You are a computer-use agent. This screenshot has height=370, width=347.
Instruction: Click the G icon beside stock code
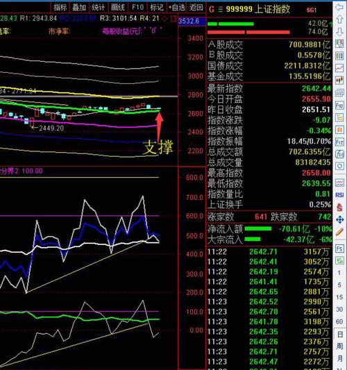coord(212,10)
